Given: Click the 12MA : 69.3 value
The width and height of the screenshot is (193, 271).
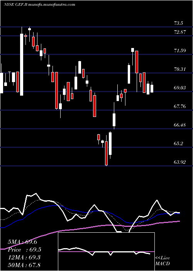Looking at the screenshot, I should 24,257.
